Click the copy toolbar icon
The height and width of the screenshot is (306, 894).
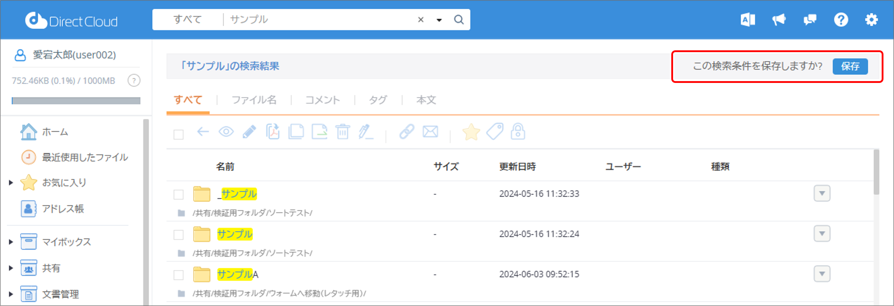(x=296, y=132)
